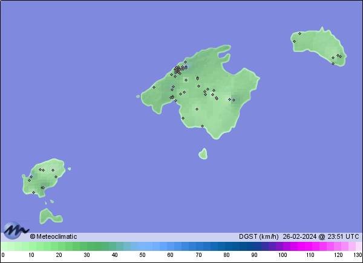Select Mallorca's southernmost coastal station marker
The height and width of the screenshot is (263, 363).
click(x=202, y=126)
